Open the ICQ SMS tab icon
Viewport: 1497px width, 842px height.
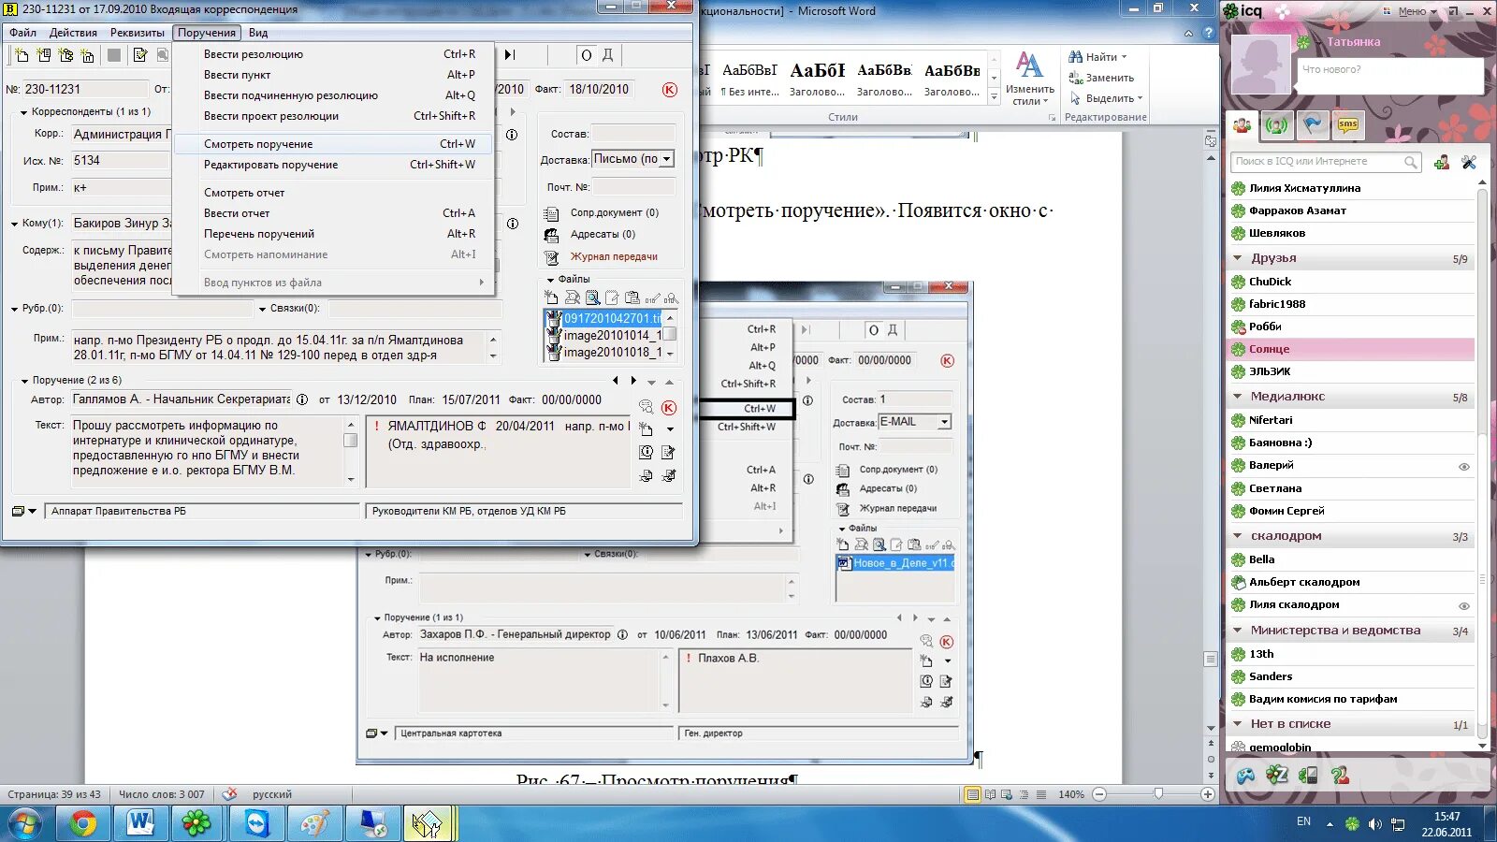point(1347,124)
